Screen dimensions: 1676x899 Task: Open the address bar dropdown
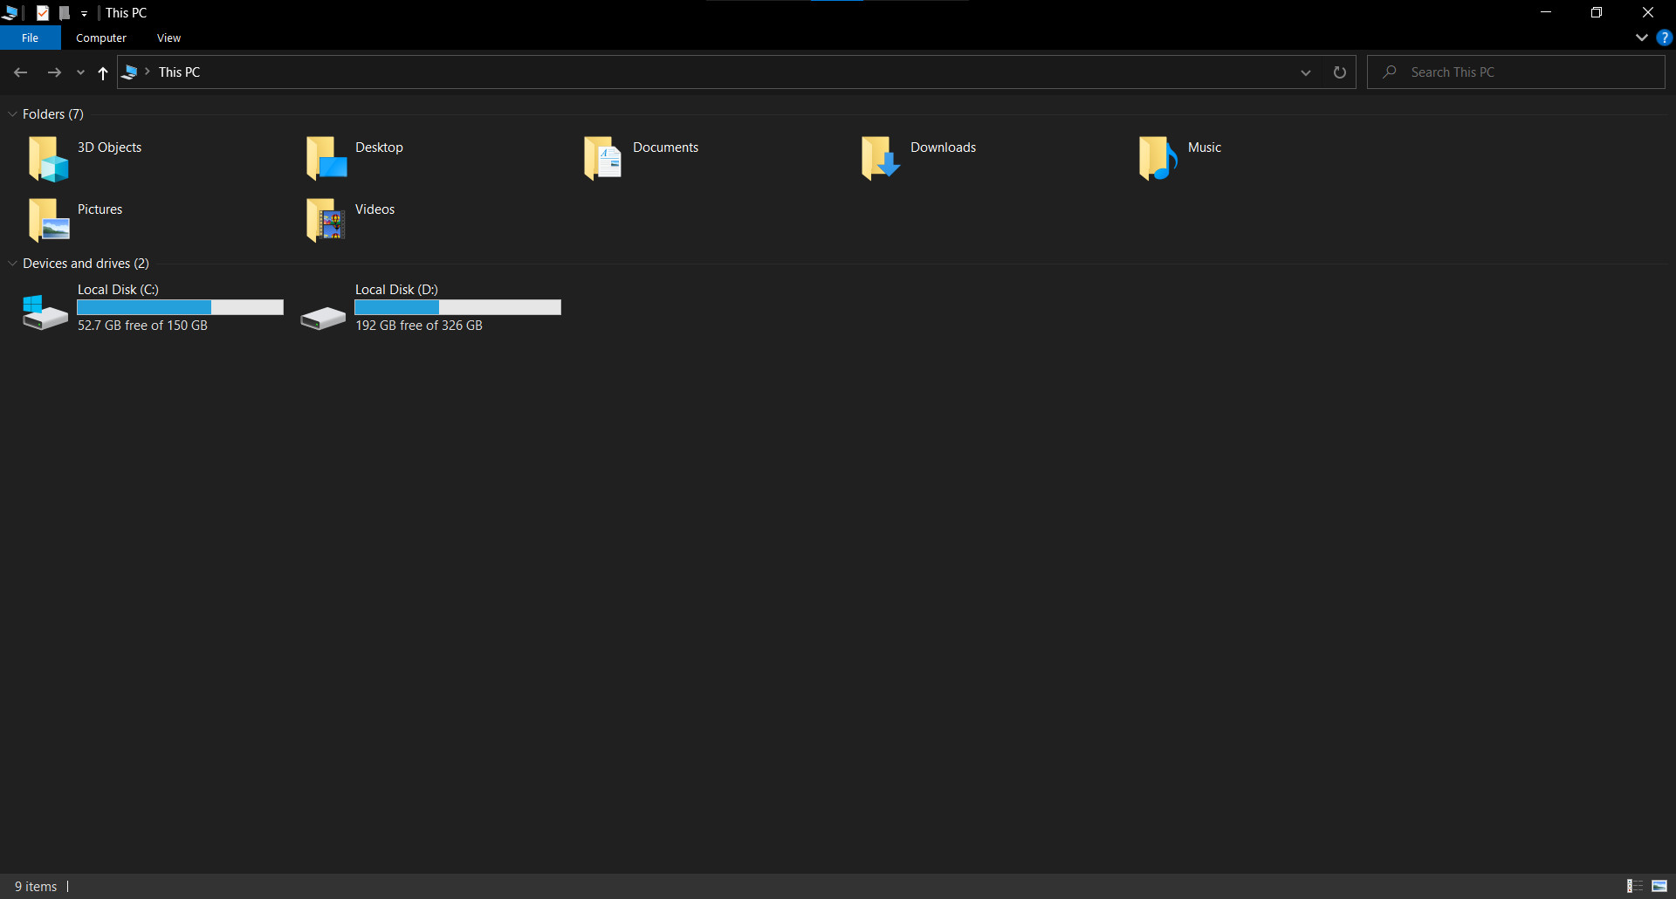[1306, 72]
